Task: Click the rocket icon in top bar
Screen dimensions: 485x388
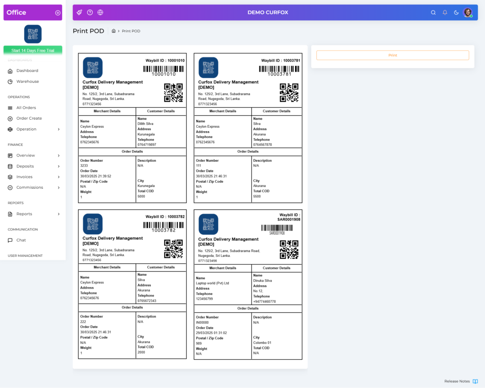Action: pos(80,12)
